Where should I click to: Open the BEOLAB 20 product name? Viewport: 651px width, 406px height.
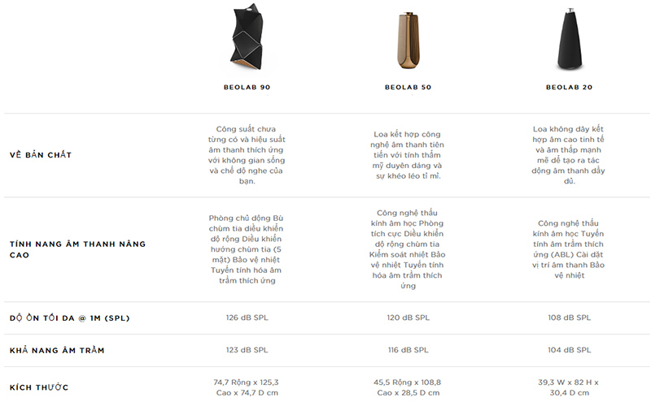click(569, 87)
